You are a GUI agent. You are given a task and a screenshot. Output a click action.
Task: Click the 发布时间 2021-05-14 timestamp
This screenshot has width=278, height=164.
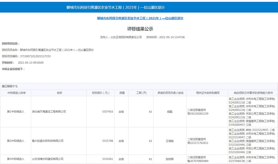[x=165, y=37]
